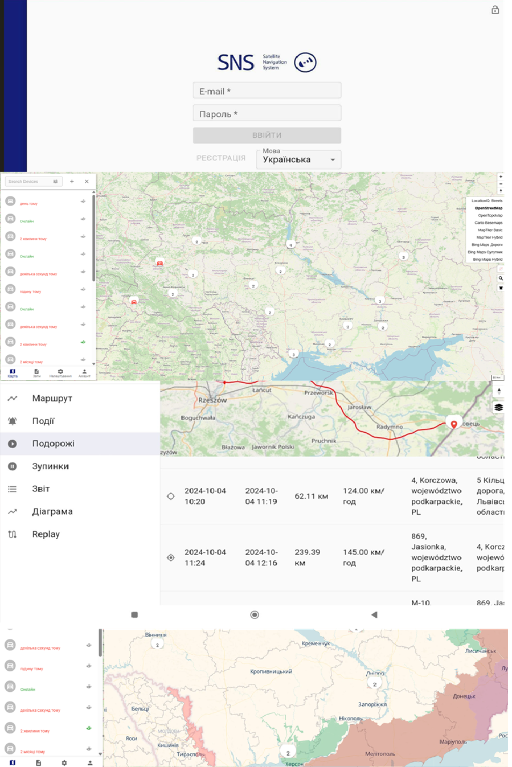512x767 pixels.
Task: Zoom in the Ukraine overview map
Action: (501, 177)
